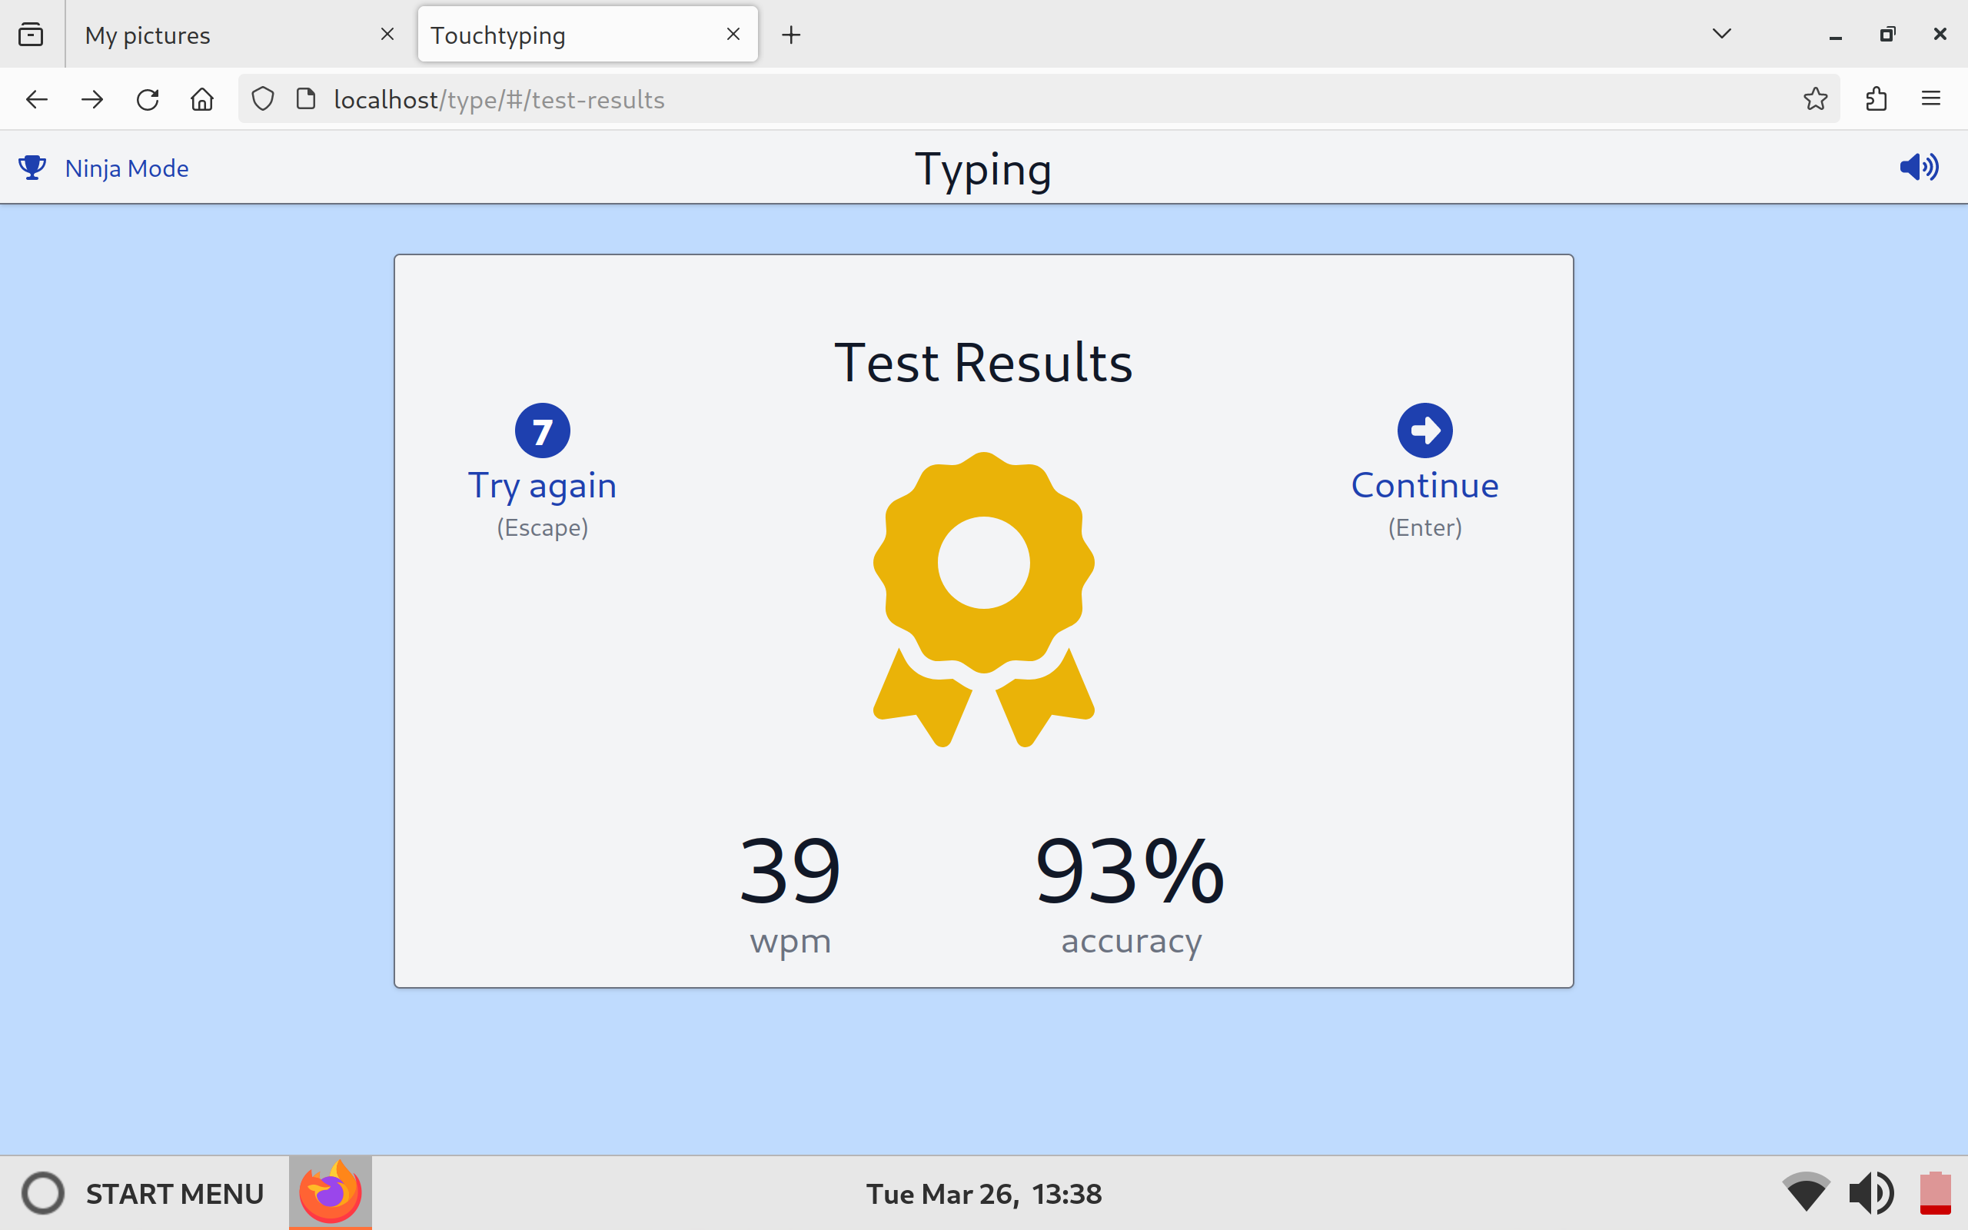This screenshot has height=1230, width=1968.
Task: Click the address bar URL field
Action: click(x=976, y=99)
